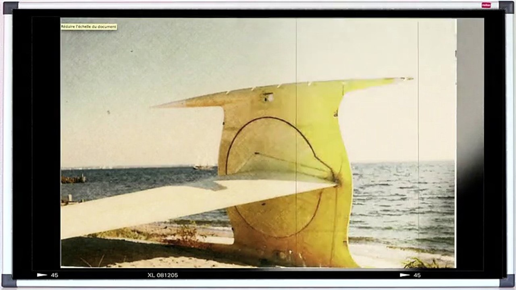Image resolution: width=516 pixels, height=290 pixels.
Task: Click the "Réduire l'échelle du document" tooltip
Action: tap(89, 27)
